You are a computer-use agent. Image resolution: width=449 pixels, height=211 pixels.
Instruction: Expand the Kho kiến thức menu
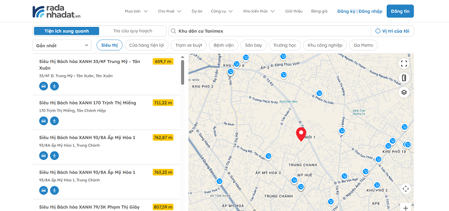click(x=259, y=11)
